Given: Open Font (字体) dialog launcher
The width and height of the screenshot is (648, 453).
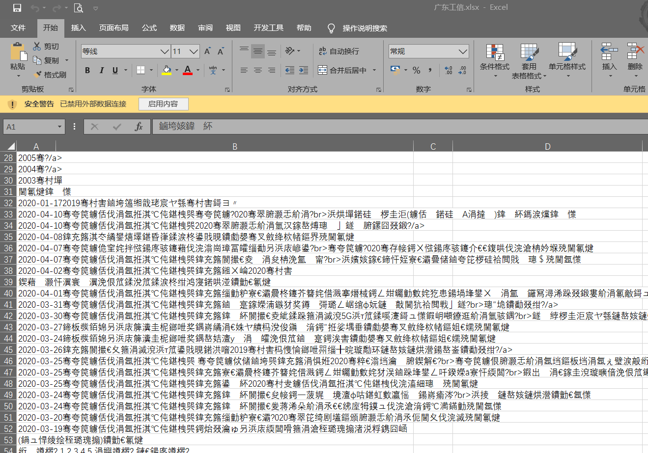Looking at the screenshot, I should [227, 90].
